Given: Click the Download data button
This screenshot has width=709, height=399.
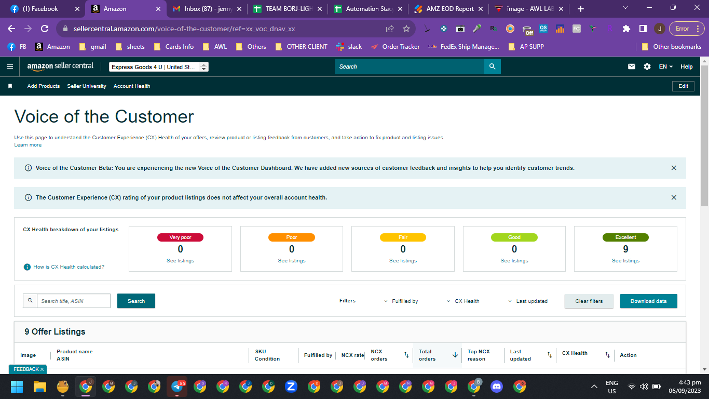Looking at the screenshot, I should pos(649,301).
